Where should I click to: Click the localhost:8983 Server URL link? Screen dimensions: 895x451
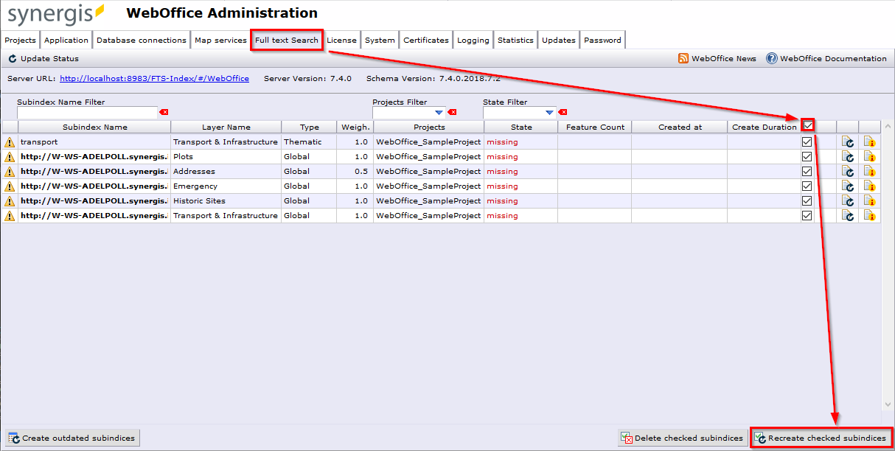click(x=154, y=78)
